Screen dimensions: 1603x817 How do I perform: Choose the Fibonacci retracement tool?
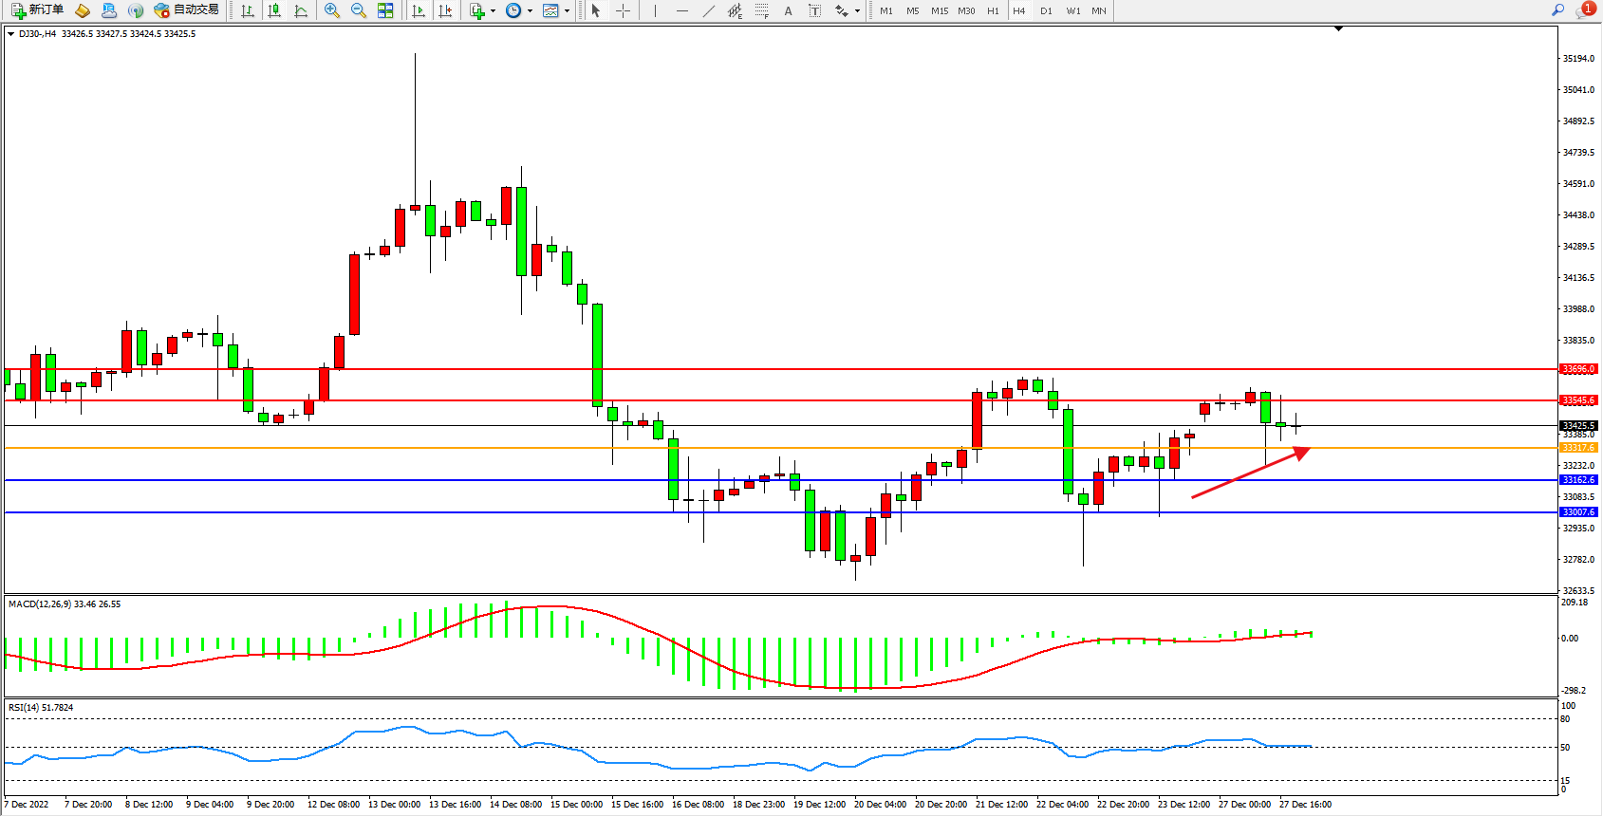[761, 10]
